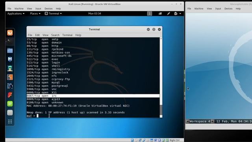Click the shared folders status bar icon
Screen dimensions: 252x142
[148, 140]
